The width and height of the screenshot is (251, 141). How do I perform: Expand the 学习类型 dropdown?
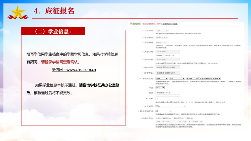[162, 37]
